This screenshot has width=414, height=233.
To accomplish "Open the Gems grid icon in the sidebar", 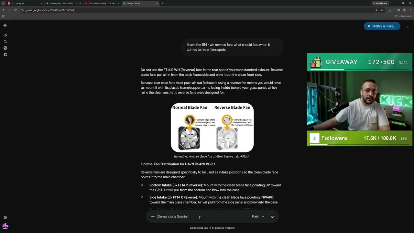I will click(x=5, y=54).
